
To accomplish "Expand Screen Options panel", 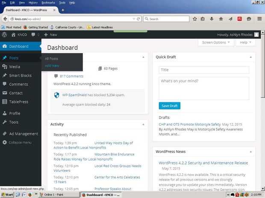I will (x=216, y=43).
